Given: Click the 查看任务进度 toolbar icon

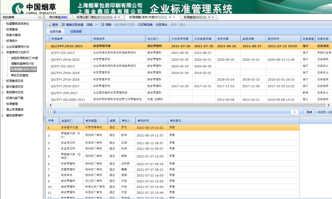Looking at the screenshot, I should tap(63, 25).
